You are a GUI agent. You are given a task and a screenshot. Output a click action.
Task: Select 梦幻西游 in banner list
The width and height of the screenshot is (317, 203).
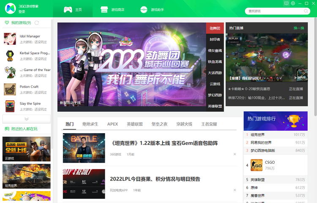click(215, 95)
